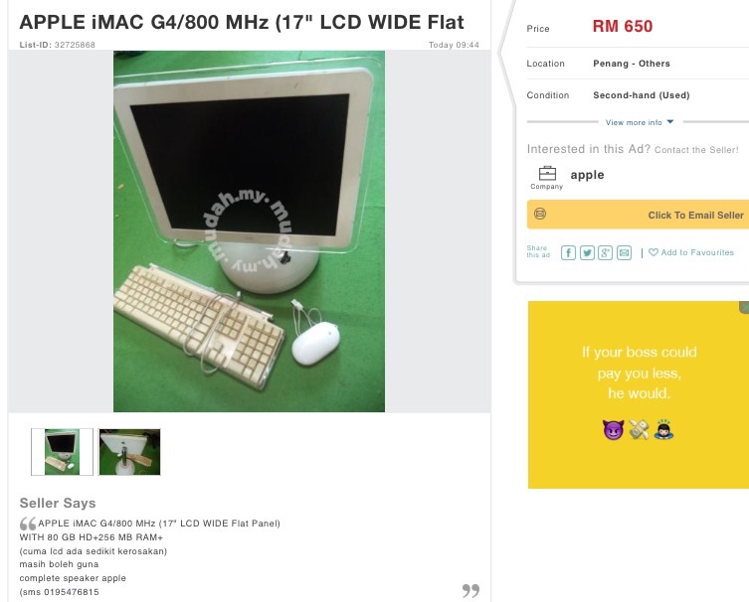Click the ad title APPLE iMAC G4/800 MHz

tap(242, 22)
